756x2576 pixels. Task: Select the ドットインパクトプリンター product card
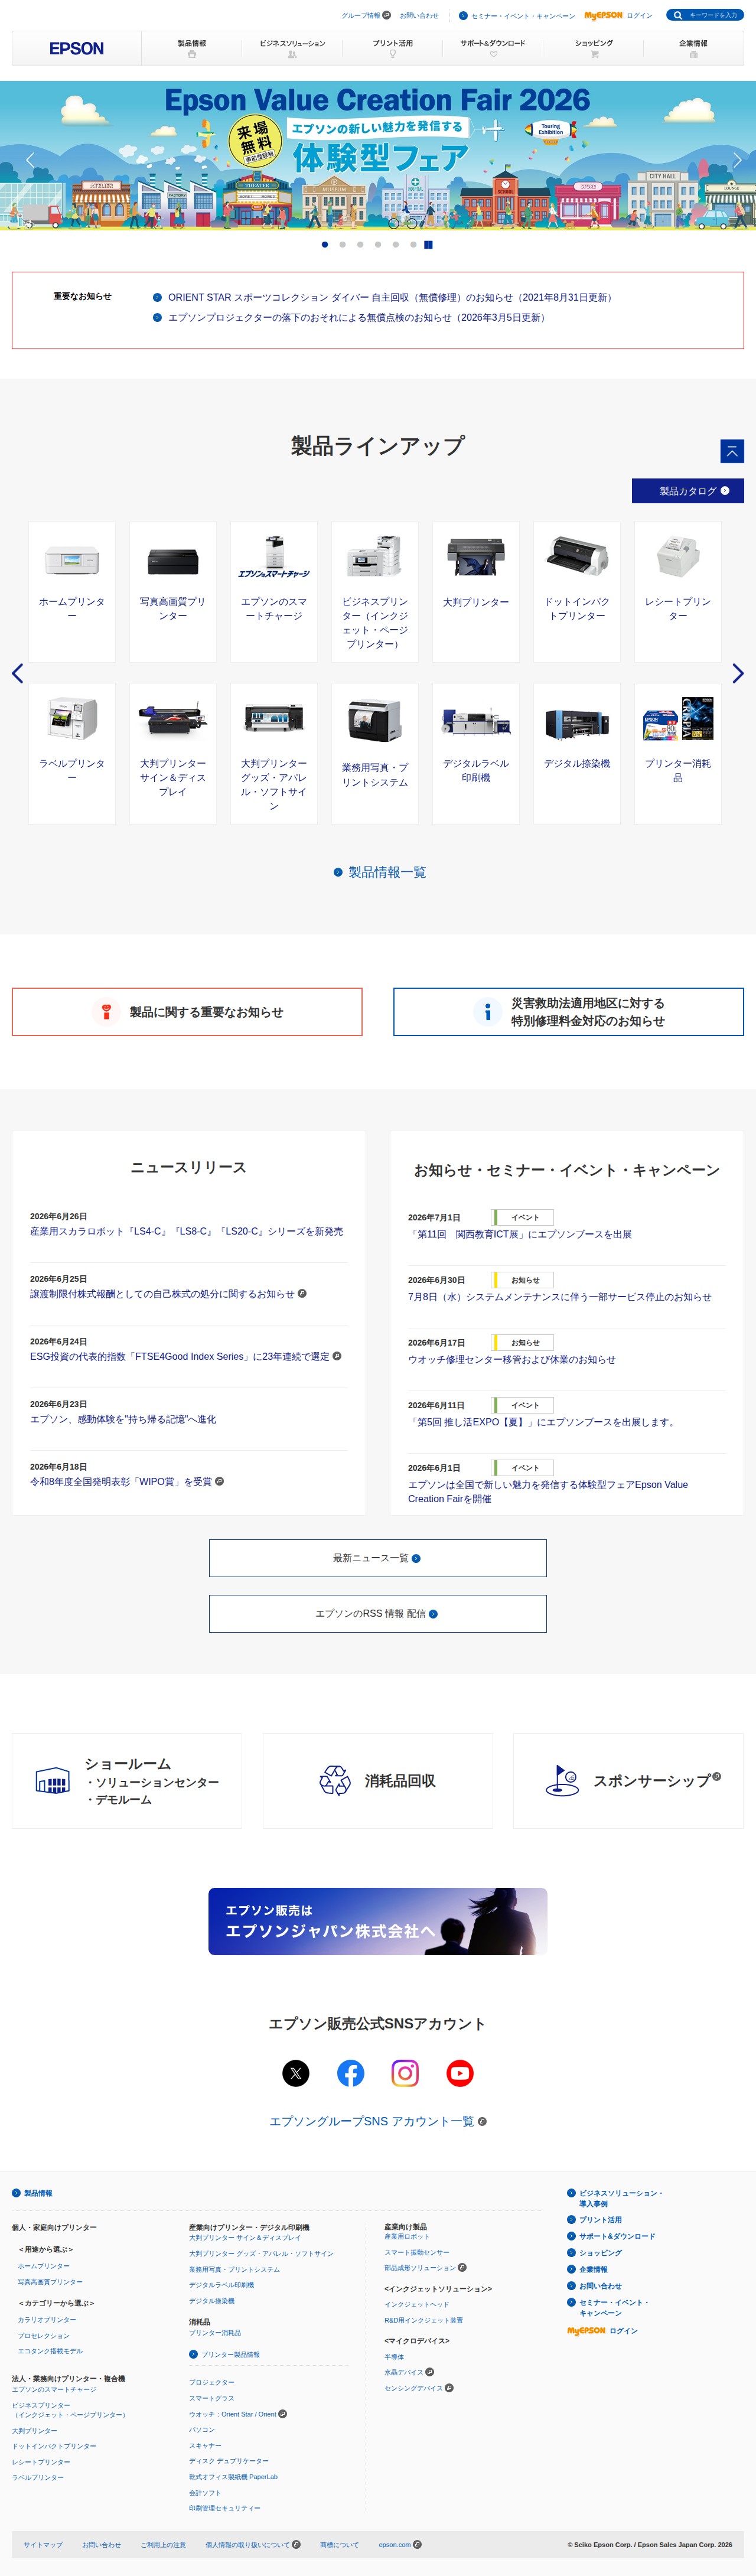click(x=577, y=591)
